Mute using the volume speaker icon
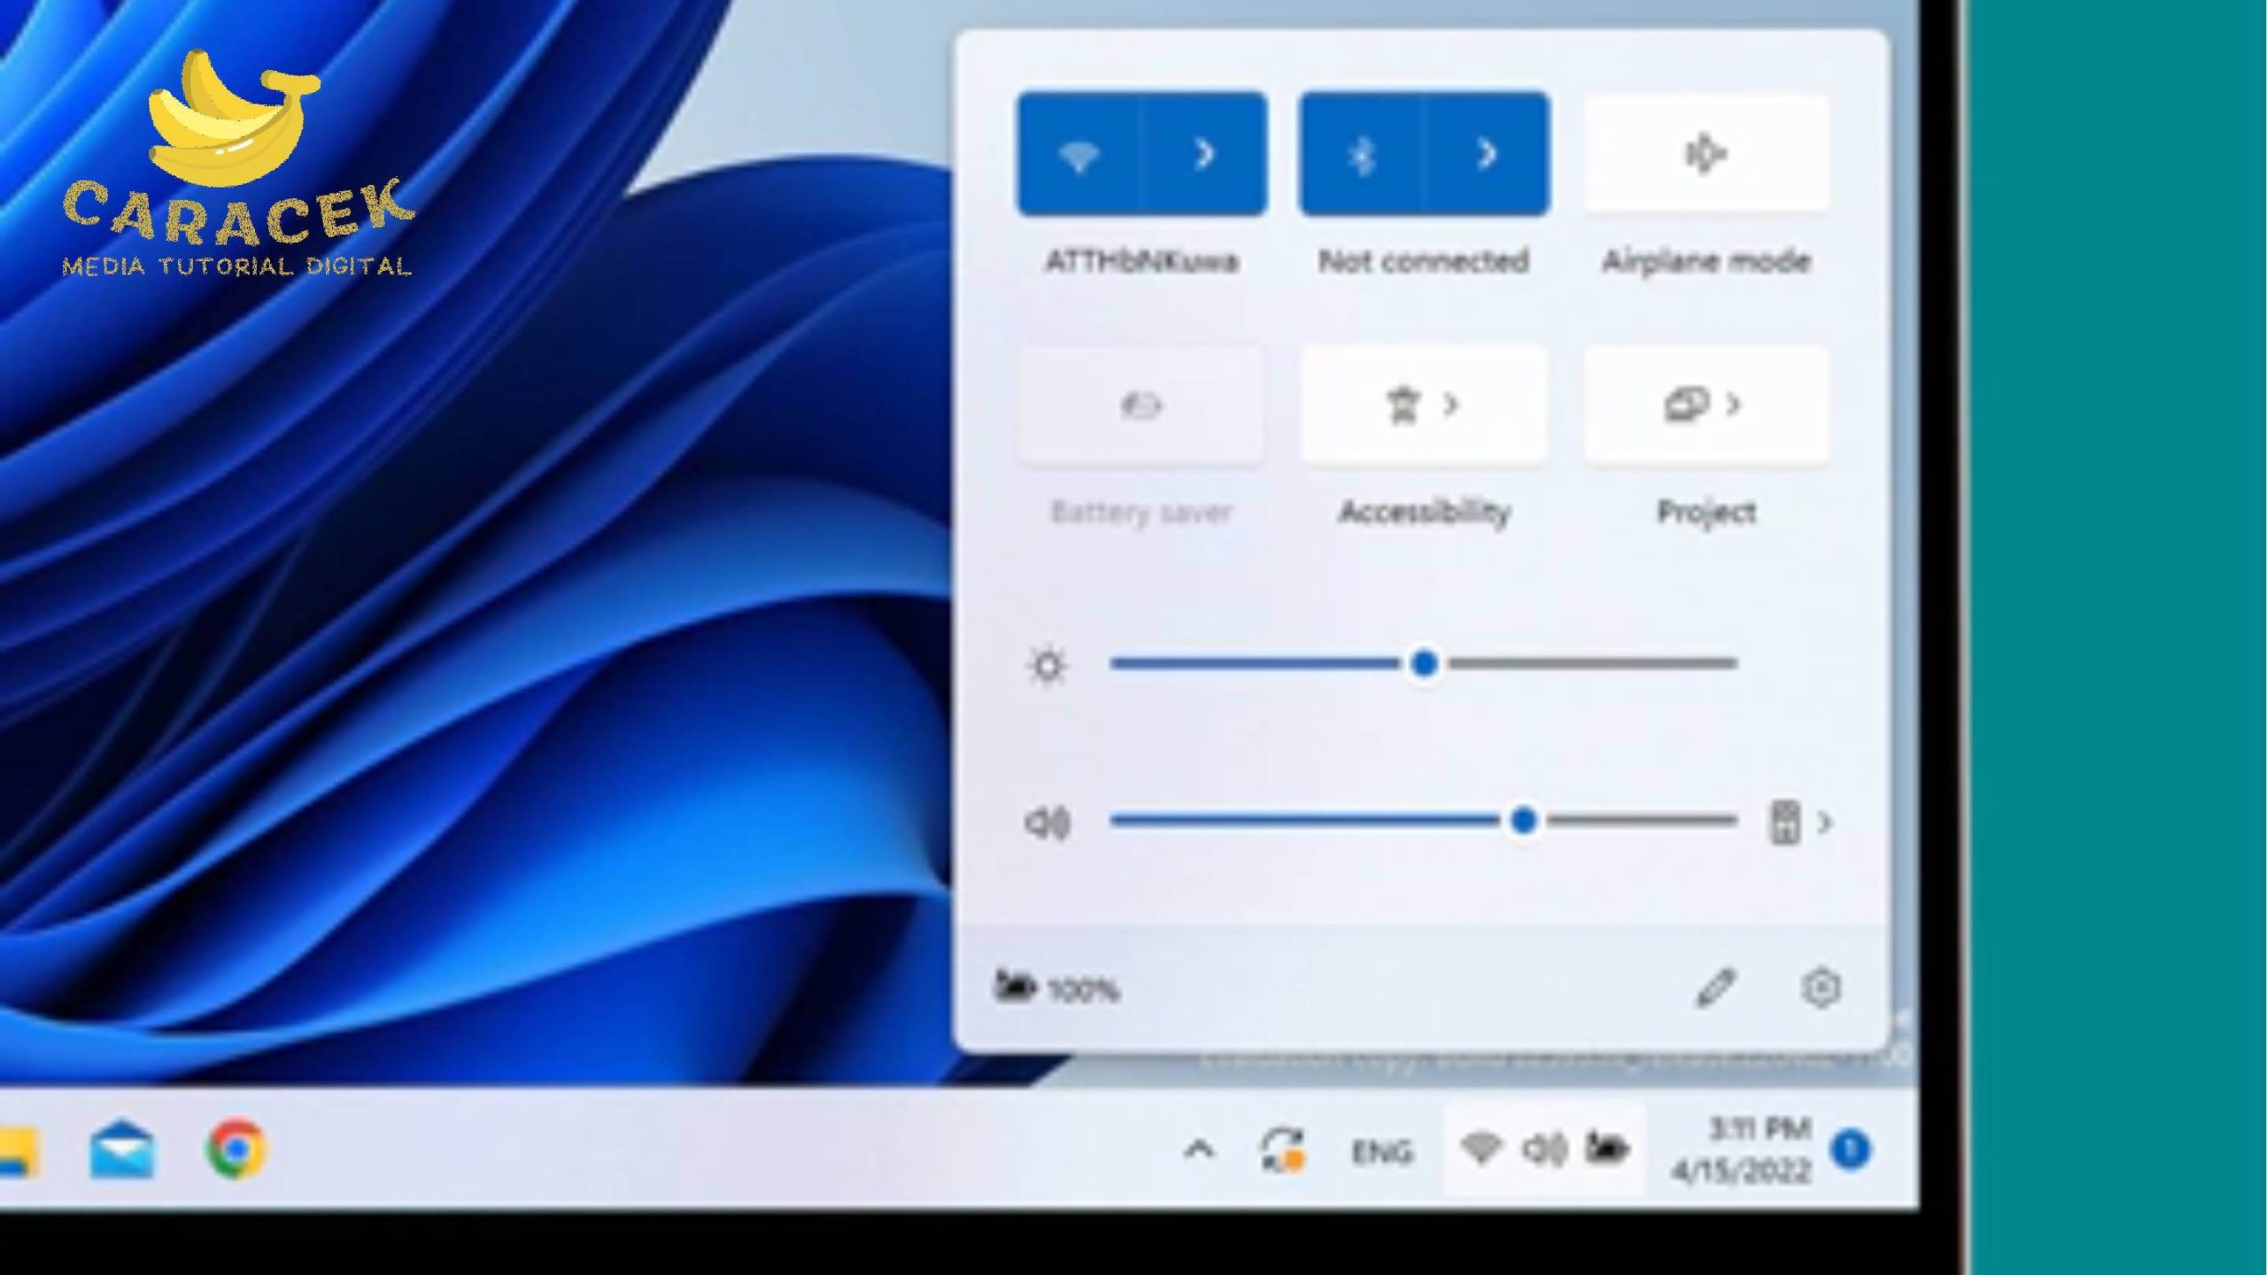This screenshot has width=2267, height=1275. click(x=1047, y=823)
